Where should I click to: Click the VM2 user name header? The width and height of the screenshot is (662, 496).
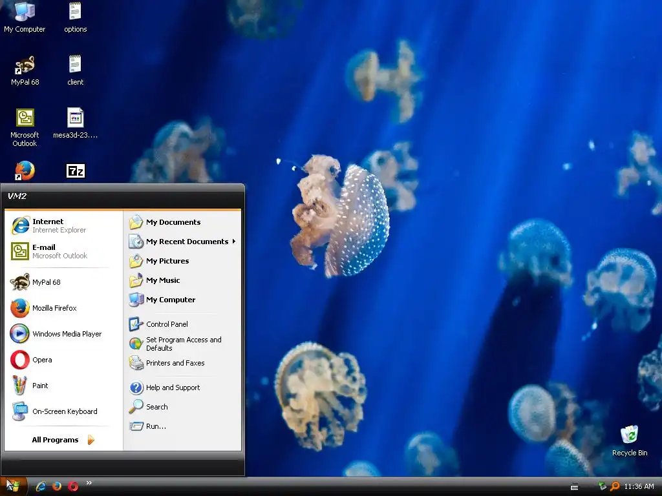(x=17, y=196)
